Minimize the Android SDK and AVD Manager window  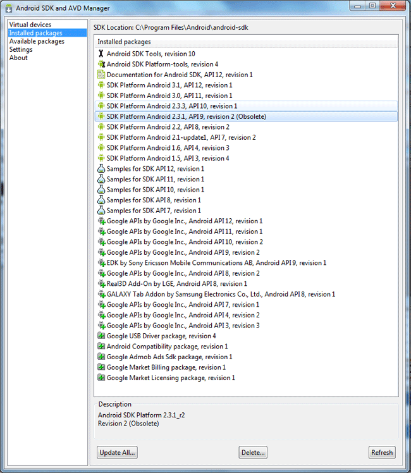(358, 6)
